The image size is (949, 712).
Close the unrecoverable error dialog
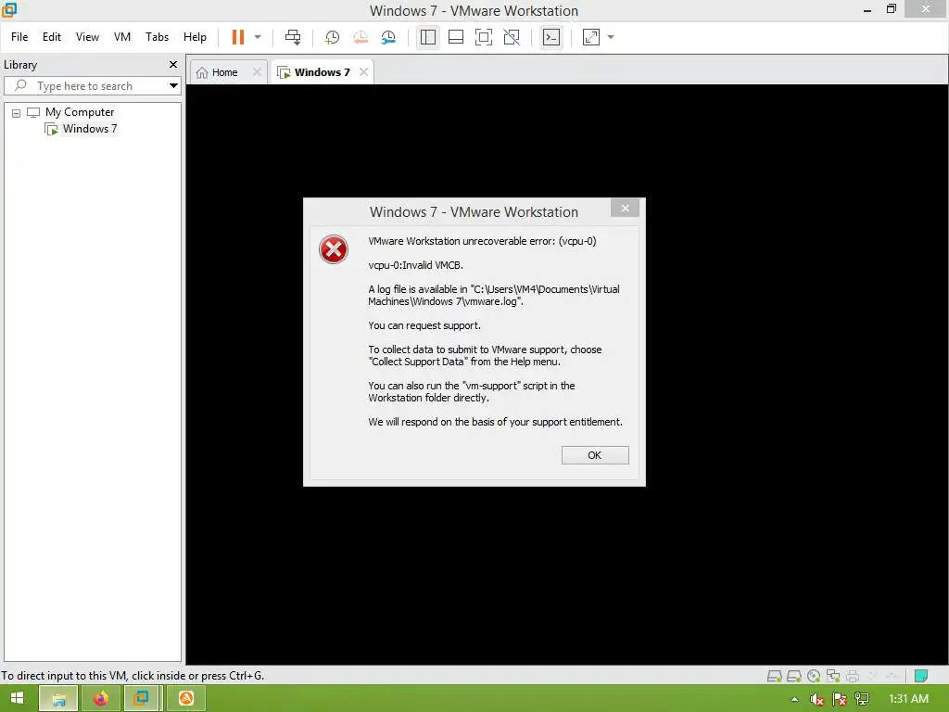626,209
